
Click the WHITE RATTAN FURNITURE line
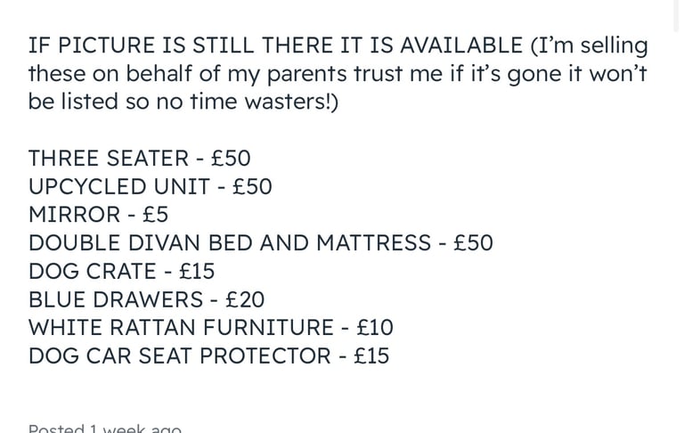click(x=211, y=327)
